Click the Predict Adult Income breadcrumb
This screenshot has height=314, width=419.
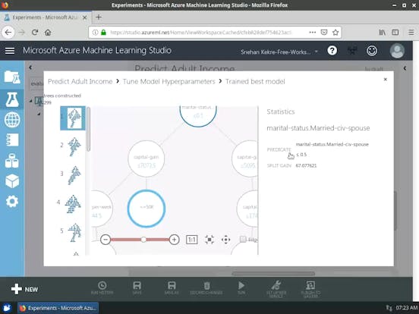coord(80,81)
